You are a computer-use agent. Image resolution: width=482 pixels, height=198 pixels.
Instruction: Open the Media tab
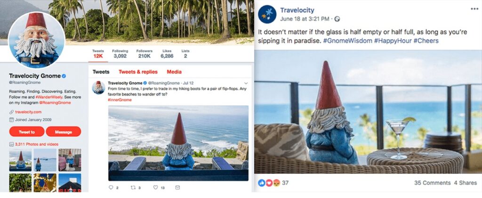174,72
